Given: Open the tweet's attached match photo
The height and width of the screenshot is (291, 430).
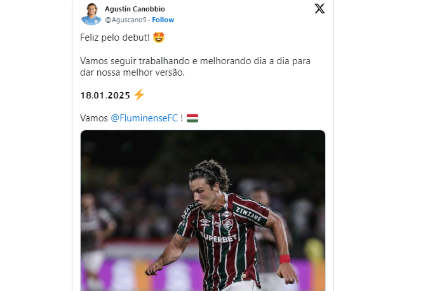Looking at the screenshot, I should tap(203, 211).
